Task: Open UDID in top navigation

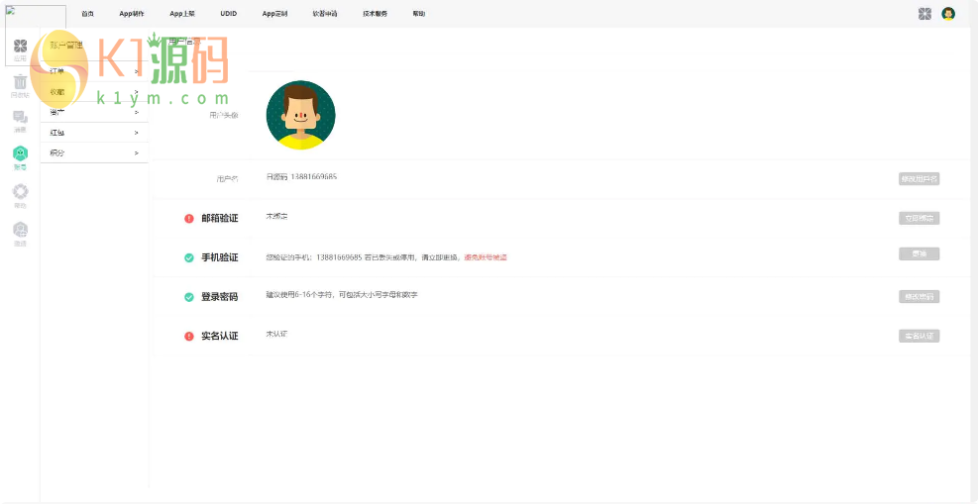Action: (228, 14)
